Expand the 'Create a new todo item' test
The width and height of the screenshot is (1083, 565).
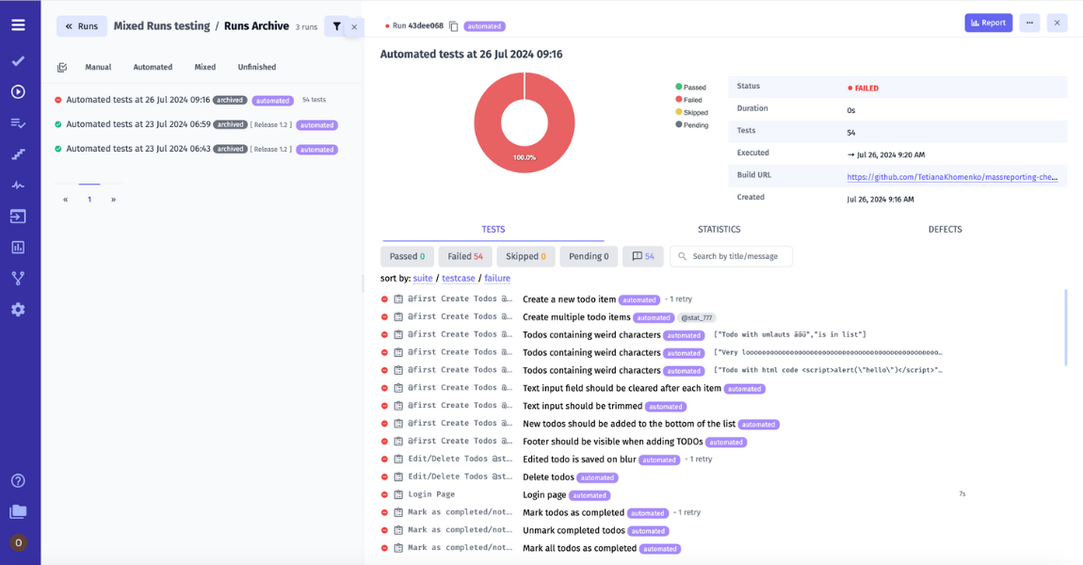pos(569,299)
